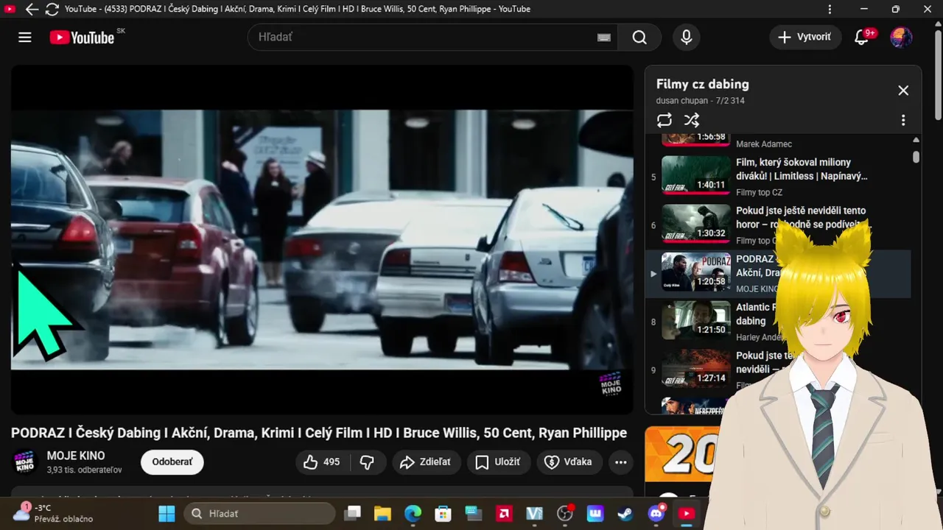Share via the Zdieľať button
This screenshot has width=943, height=530.
click(427, 462)
